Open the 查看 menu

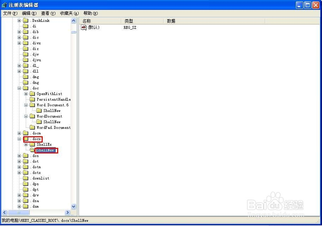(x=48, y=13)
